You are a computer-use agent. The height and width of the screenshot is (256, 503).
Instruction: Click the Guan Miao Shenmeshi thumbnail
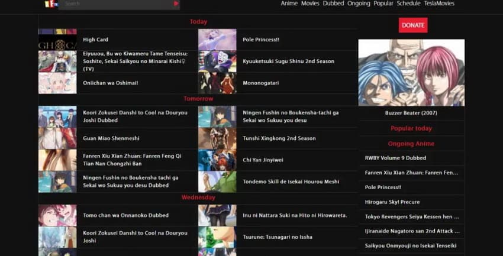57,138
